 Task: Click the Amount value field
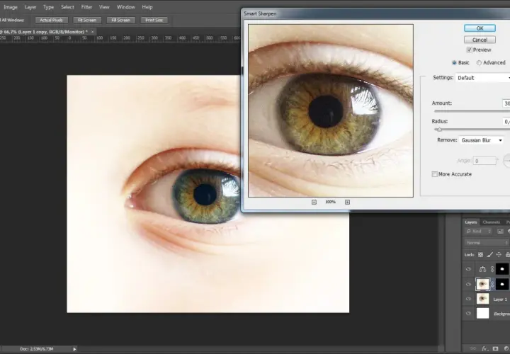tap(506, 103)
